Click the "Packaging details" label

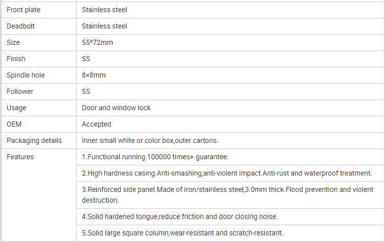tap(34, 140)
